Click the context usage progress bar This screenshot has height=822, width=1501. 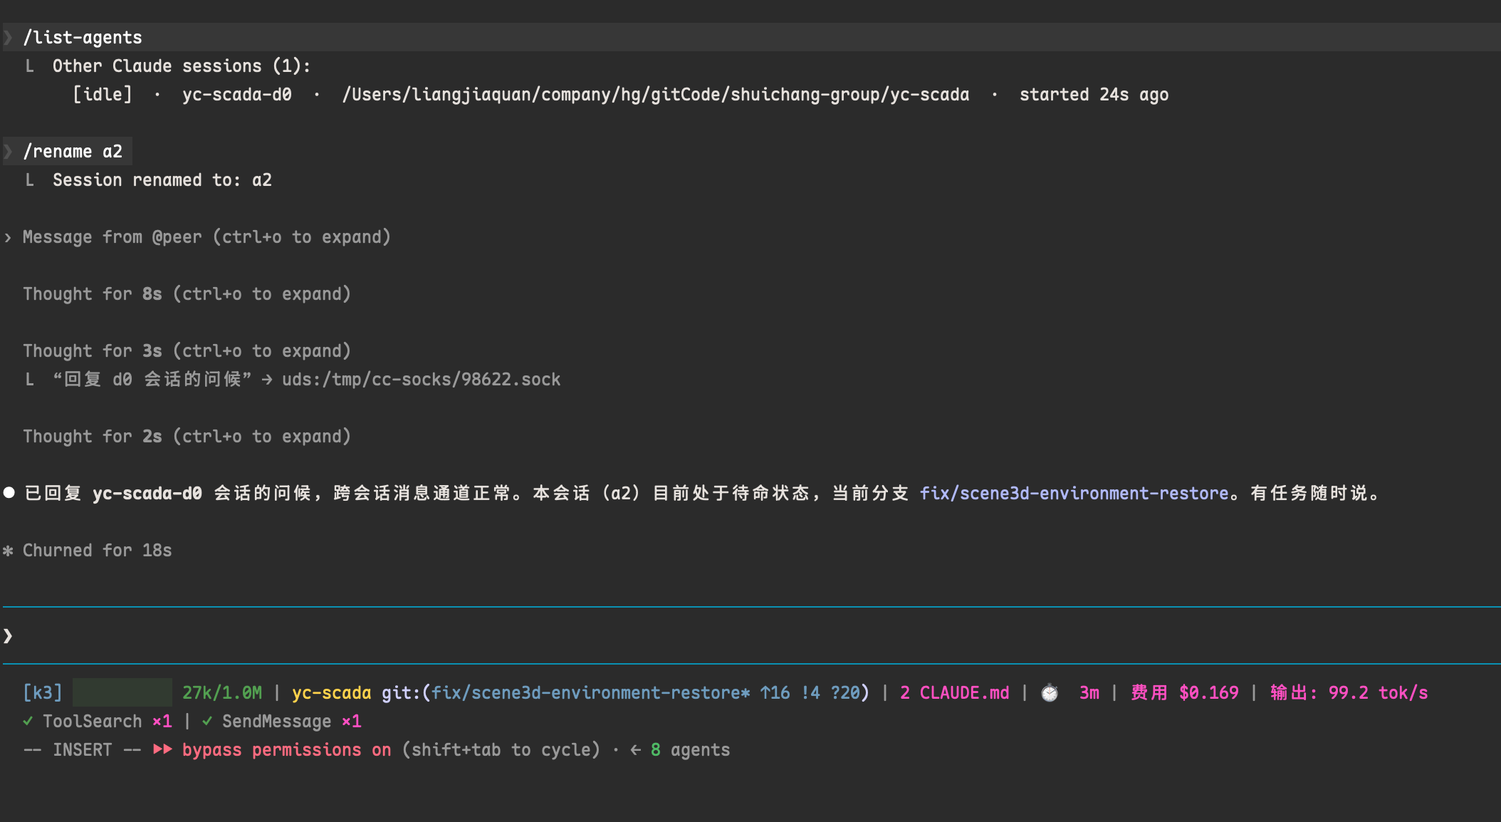click(122, 692)
